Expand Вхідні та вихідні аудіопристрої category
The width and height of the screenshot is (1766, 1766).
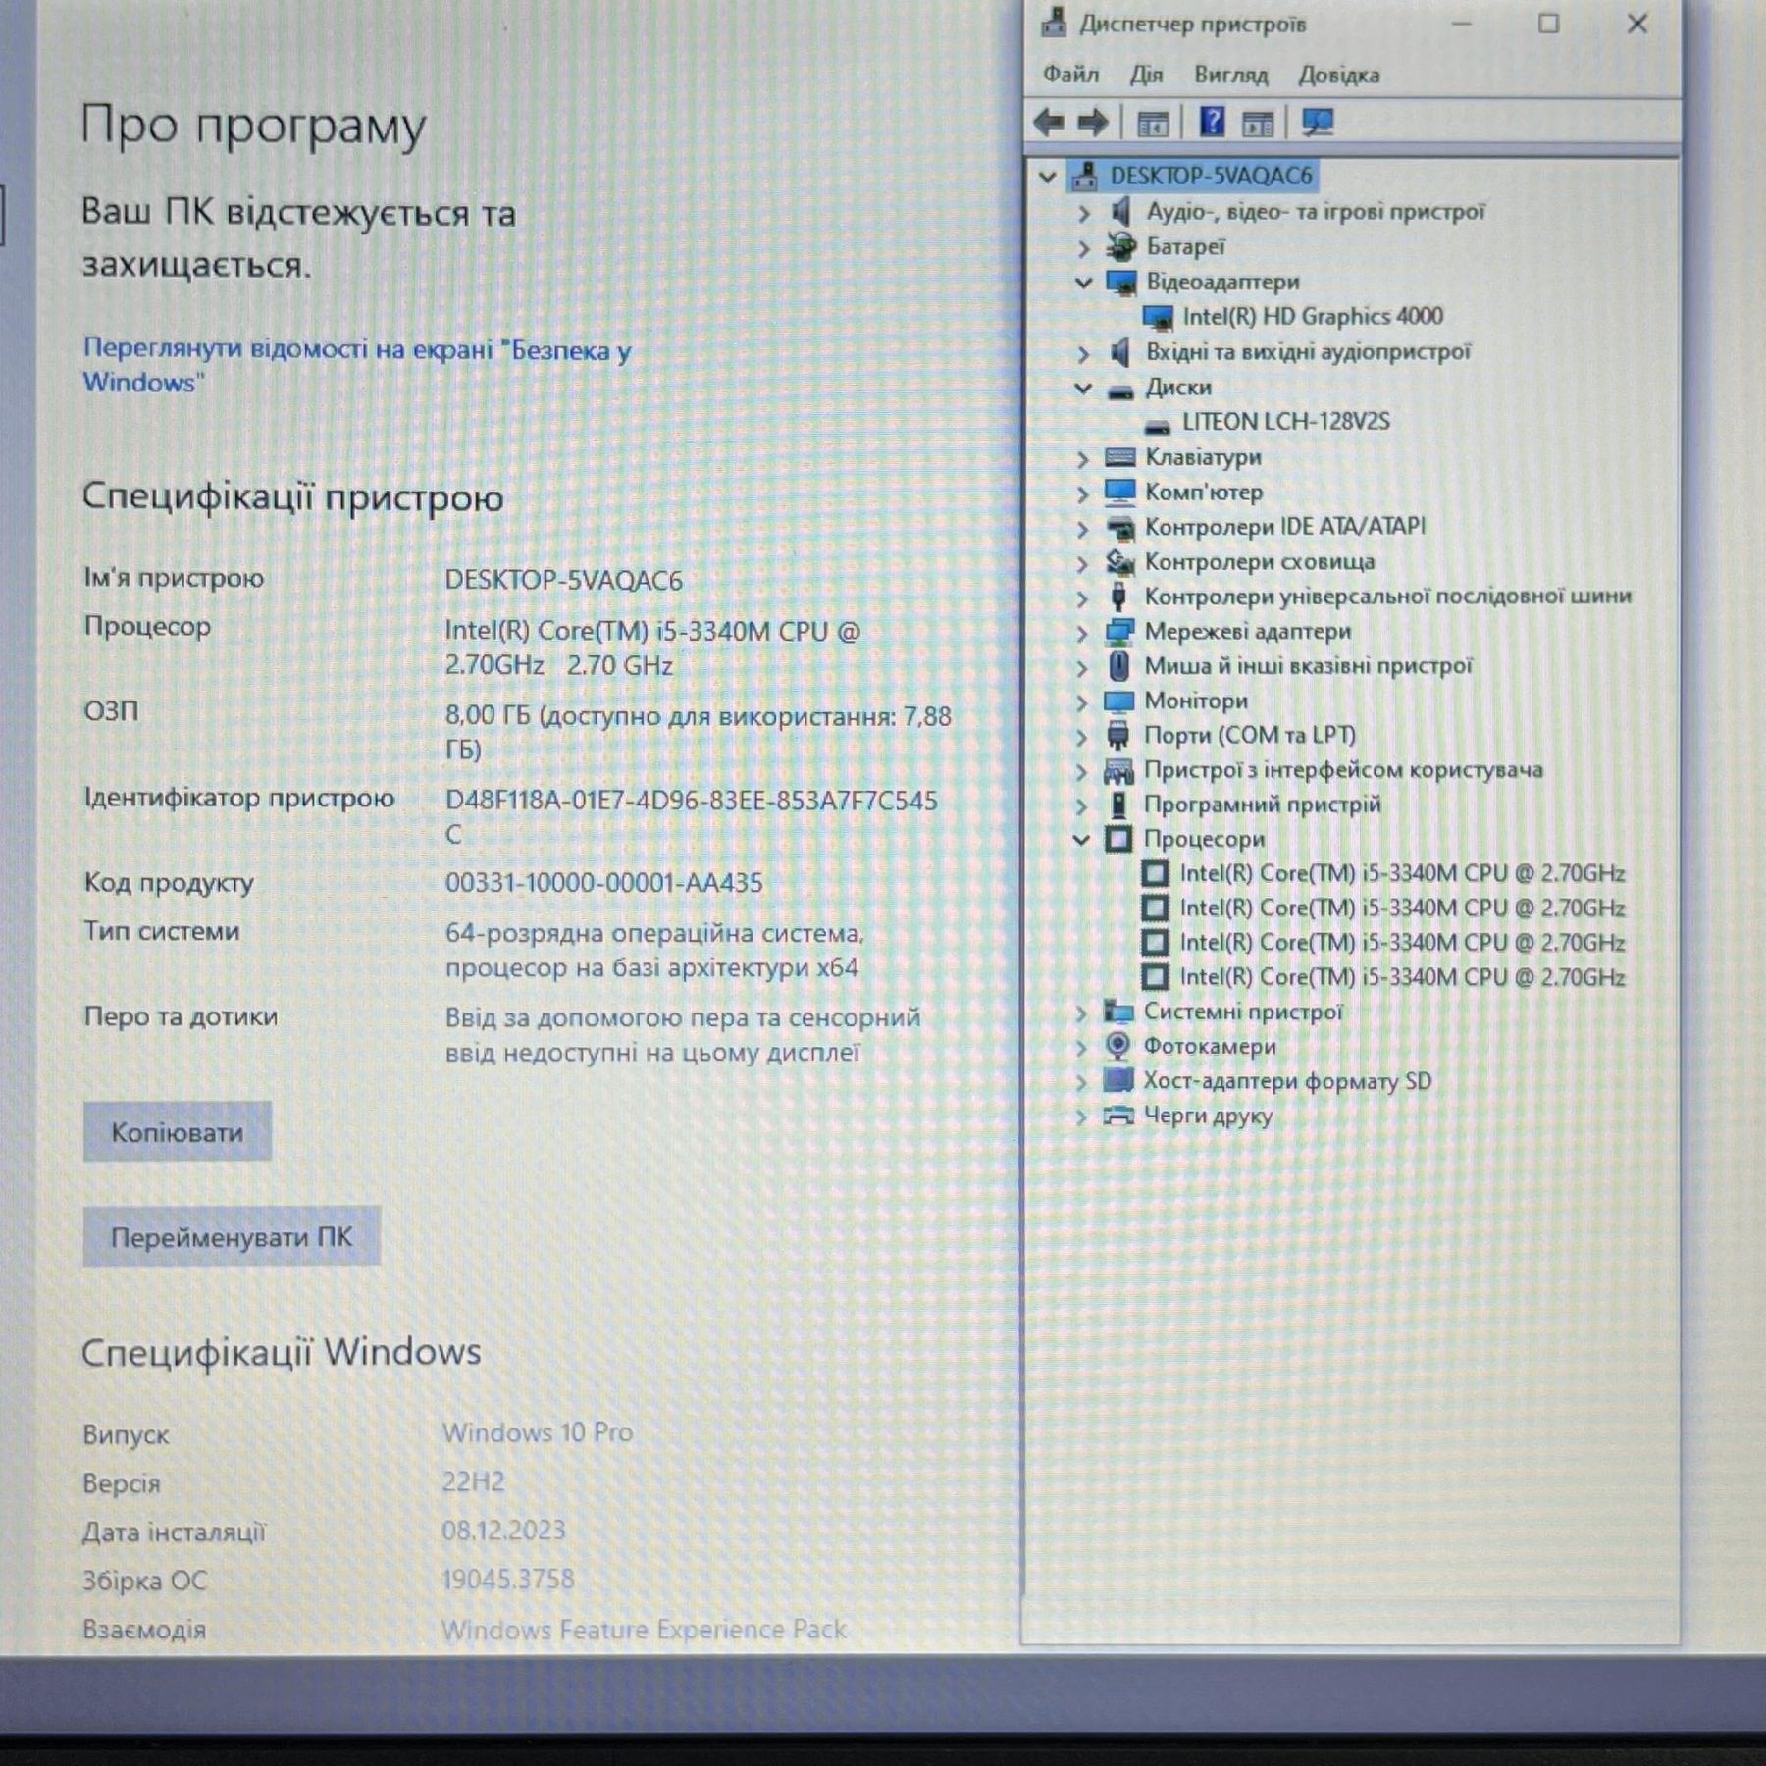pos(1083,353)
